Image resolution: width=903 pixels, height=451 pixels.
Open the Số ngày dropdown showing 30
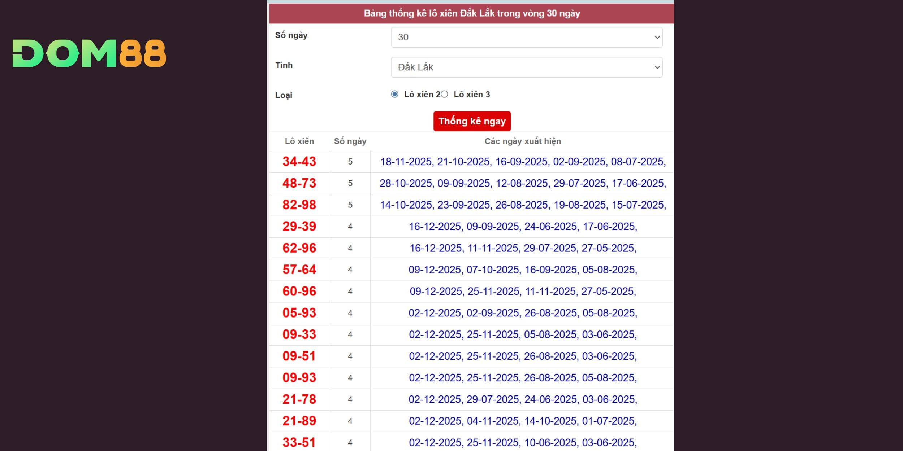tap(526, 37)
